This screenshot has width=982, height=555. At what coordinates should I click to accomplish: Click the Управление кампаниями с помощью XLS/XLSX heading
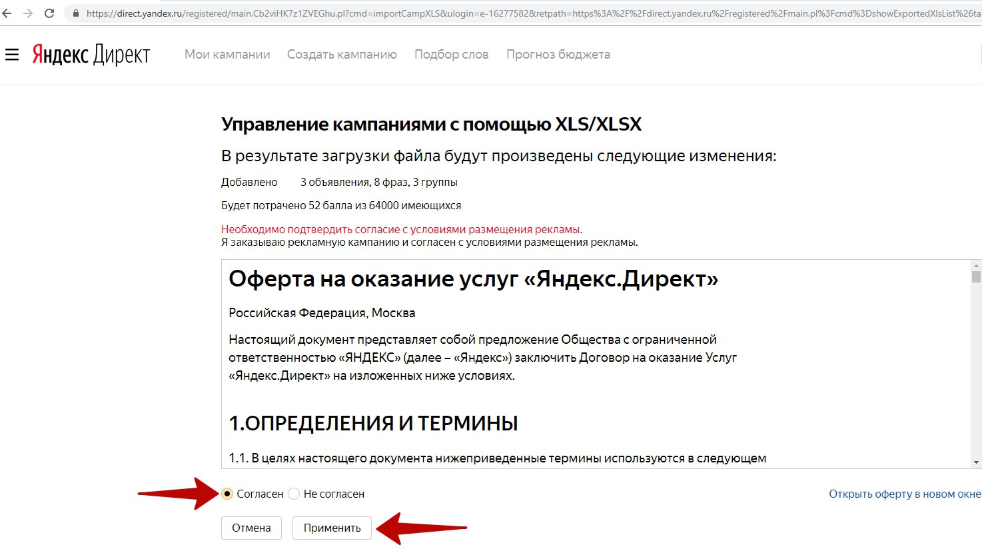coord(431,125)
